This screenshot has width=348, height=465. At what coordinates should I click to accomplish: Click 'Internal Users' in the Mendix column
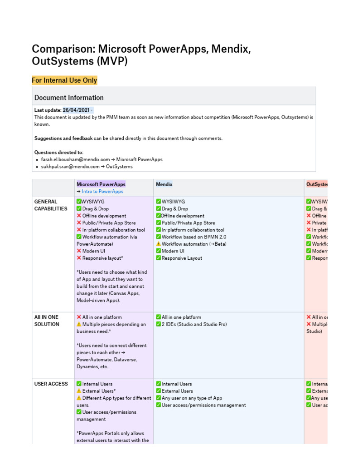[x=177, y=384]
